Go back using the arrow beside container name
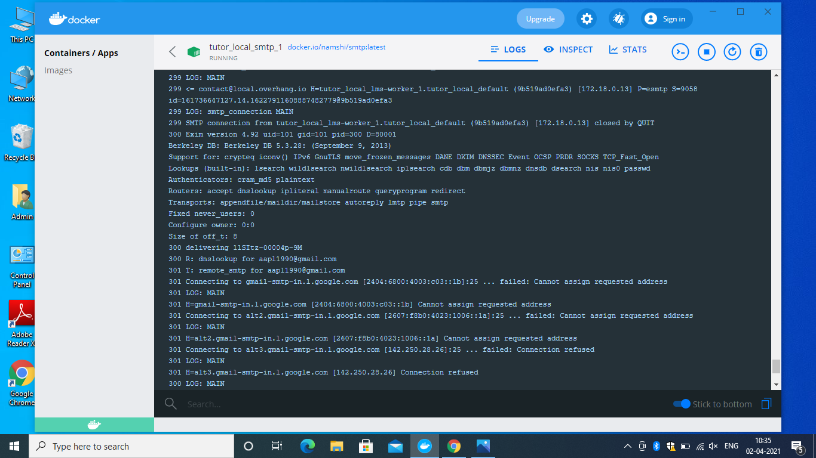Screen dimensions: 816x458 pos(172,52)
